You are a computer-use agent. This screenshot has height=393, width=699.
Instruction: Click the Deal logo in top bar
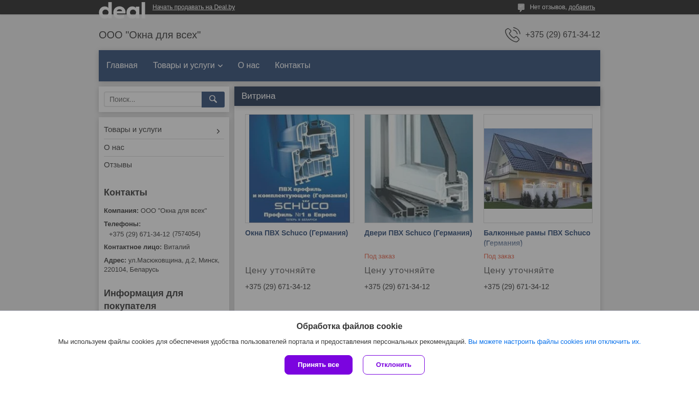pos(122,9)
